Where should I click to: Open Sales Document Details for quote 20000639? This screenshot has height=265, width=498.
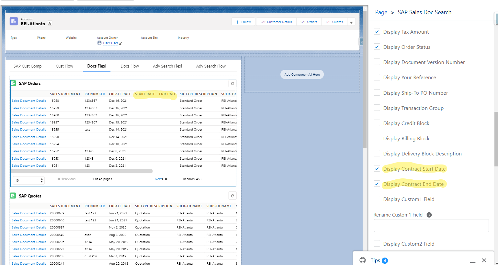(x=29, y=213)
